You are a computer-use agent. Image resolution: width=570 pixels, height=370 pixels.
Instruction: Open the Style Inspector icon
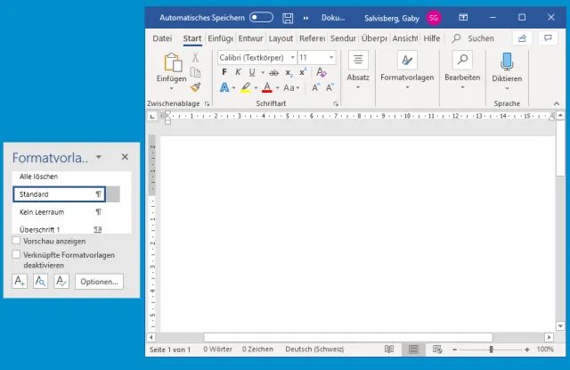tap(40, 282)
